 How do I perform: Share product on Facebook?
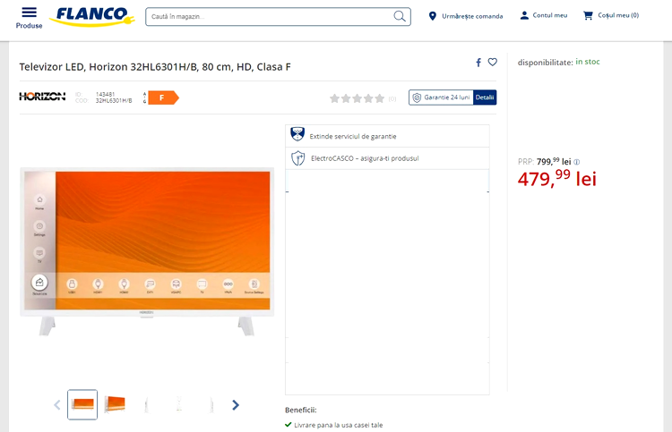[x=478, y=63]
